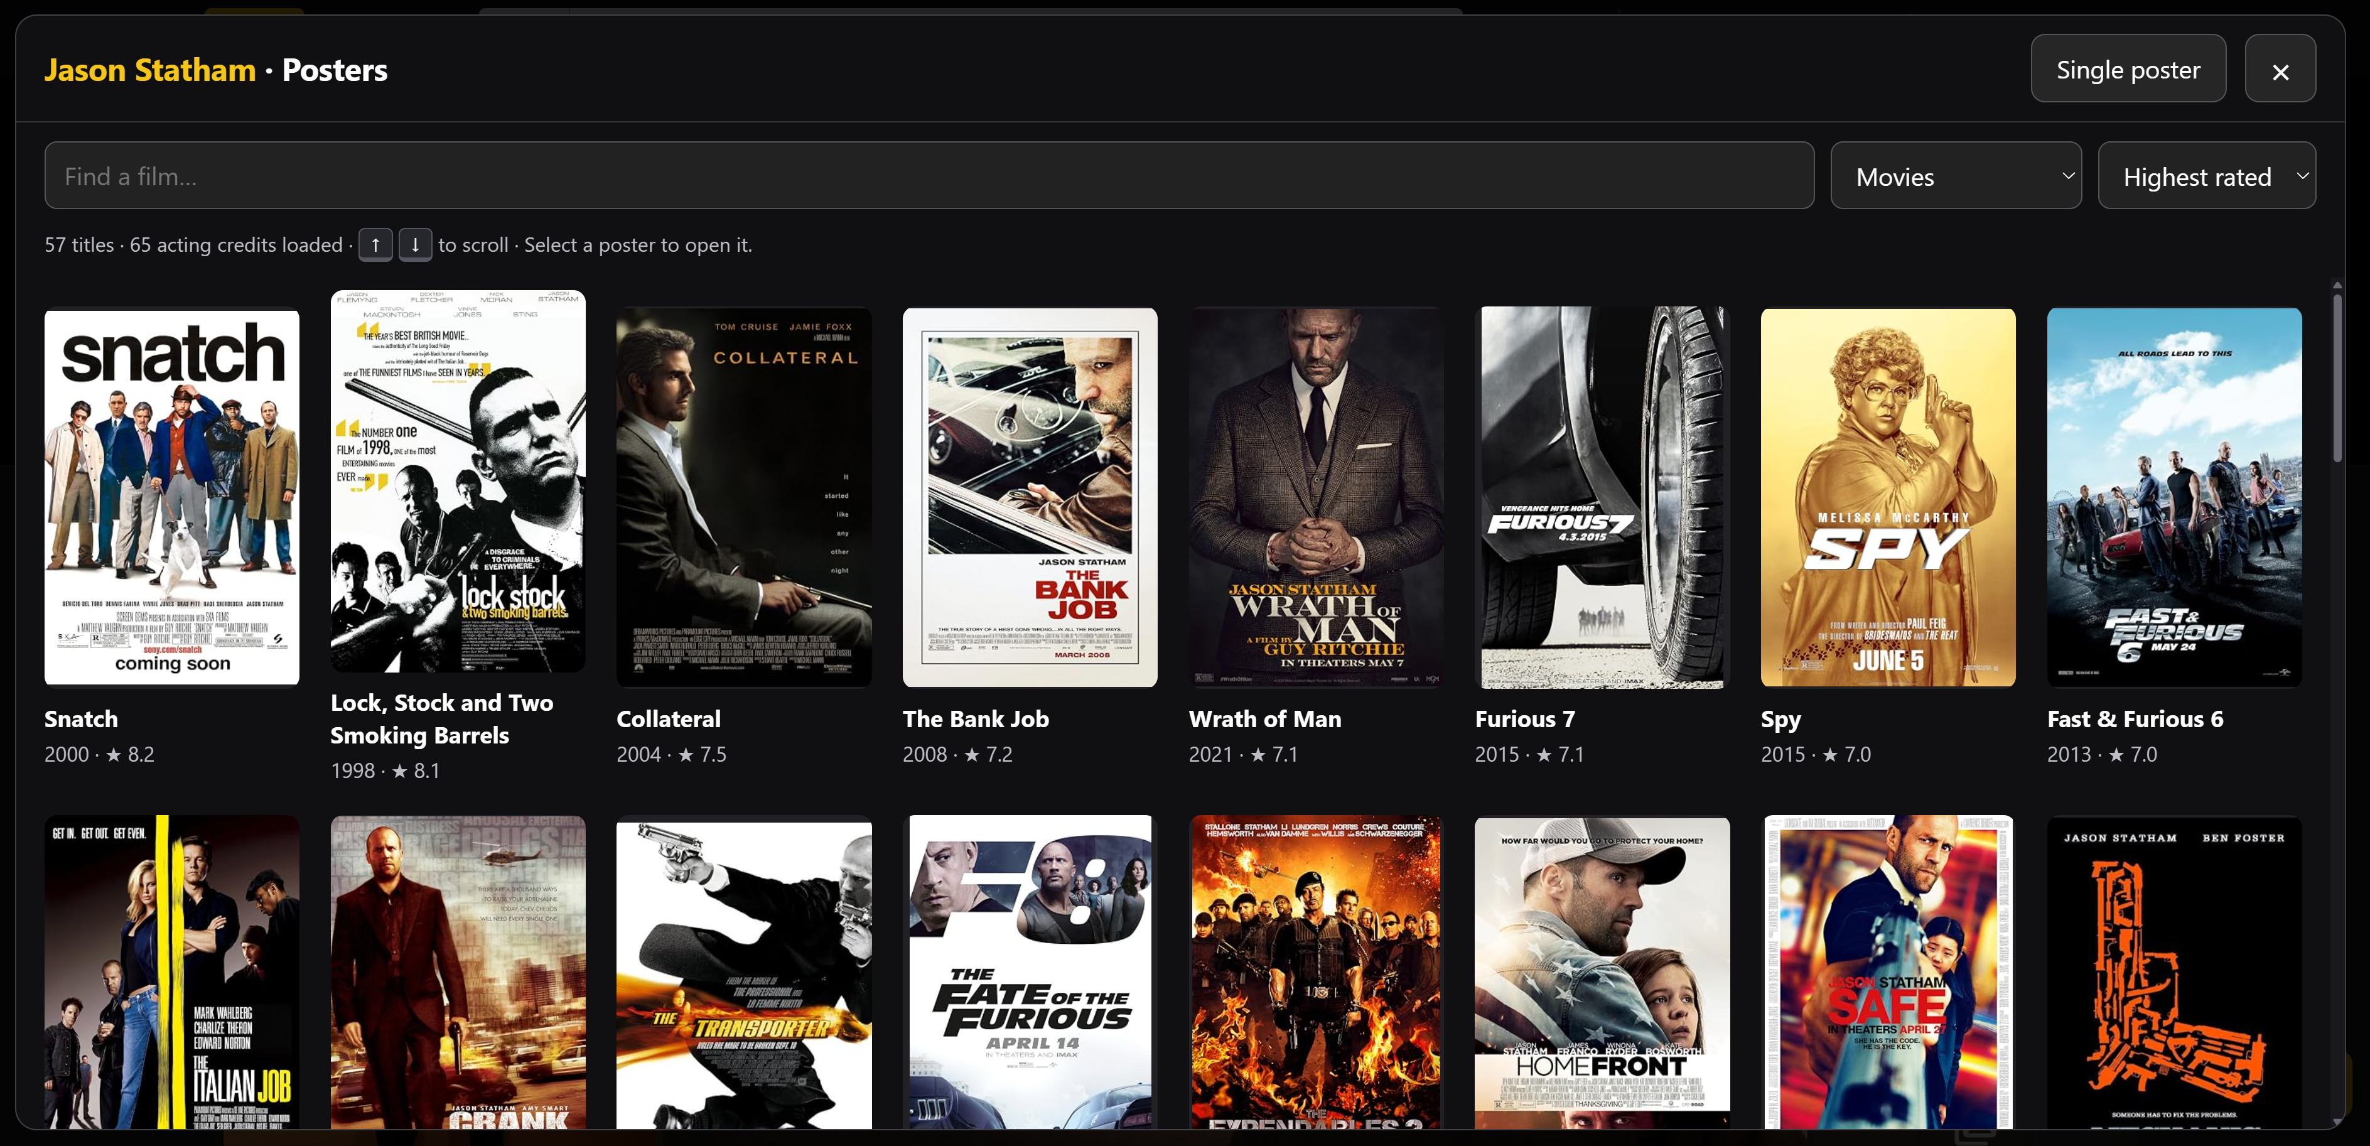Open the Lock, Stock and Two Smoking Barrels poster
The width and height of the screenshot is (2370, 1146).
tap(458, 482)
